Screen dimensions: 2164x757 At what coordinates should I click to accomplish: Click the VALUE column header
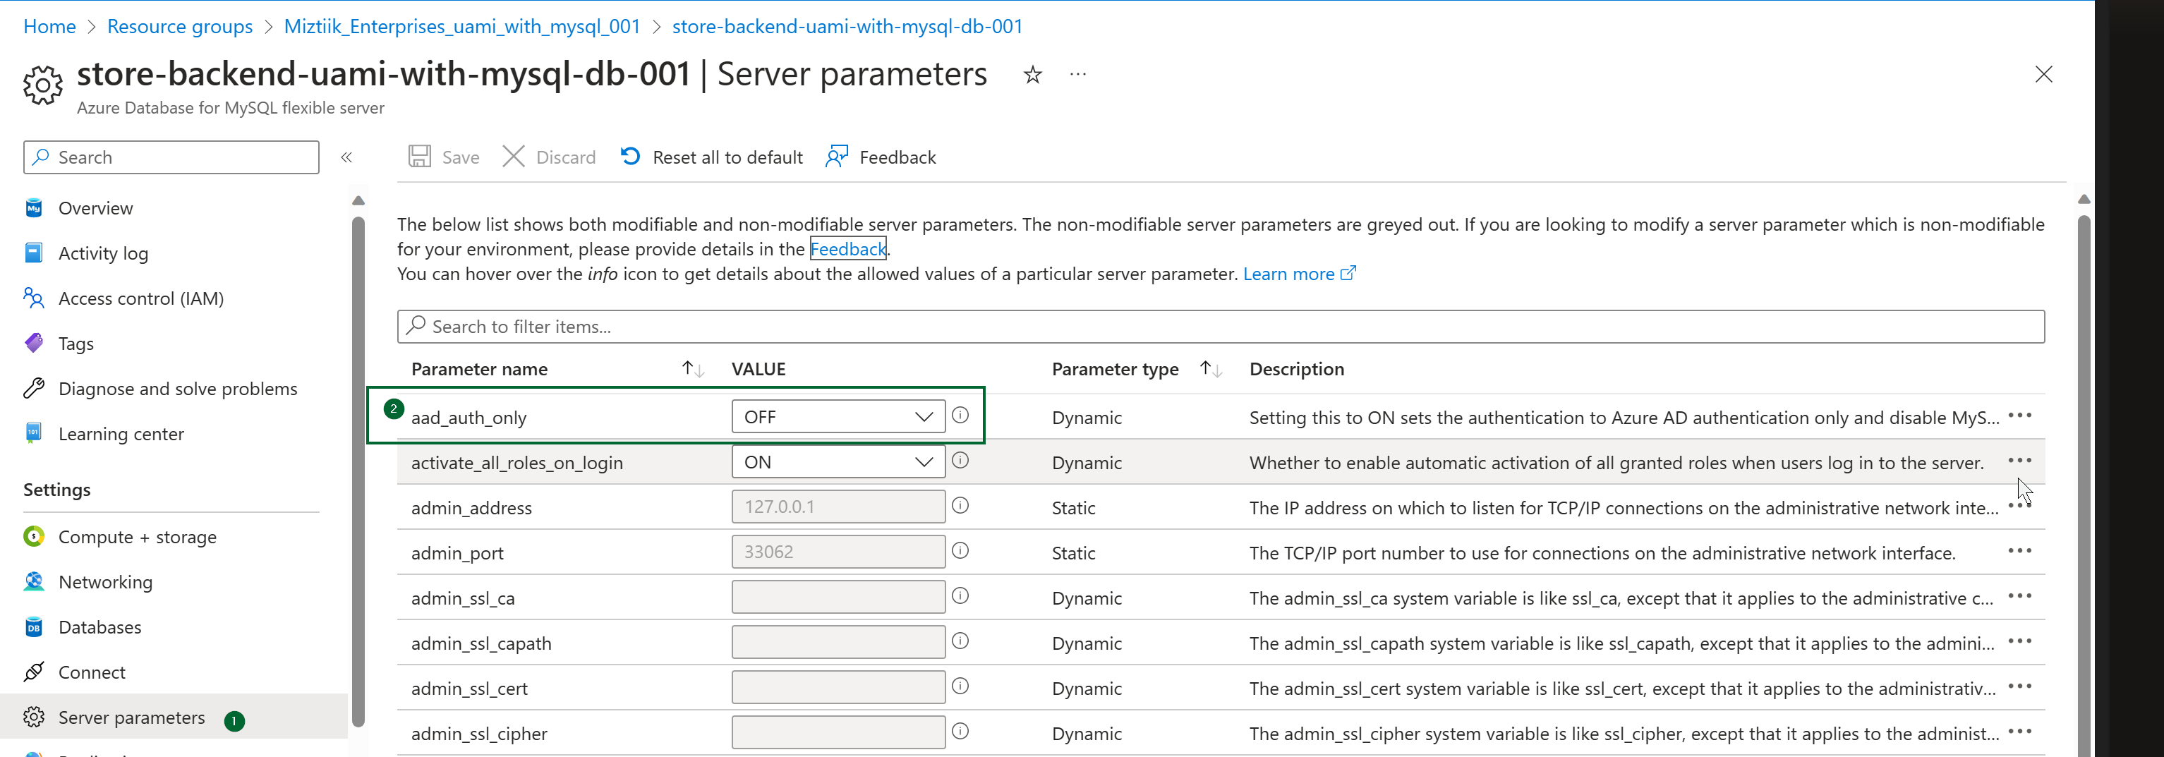click(x=758, y=370)
